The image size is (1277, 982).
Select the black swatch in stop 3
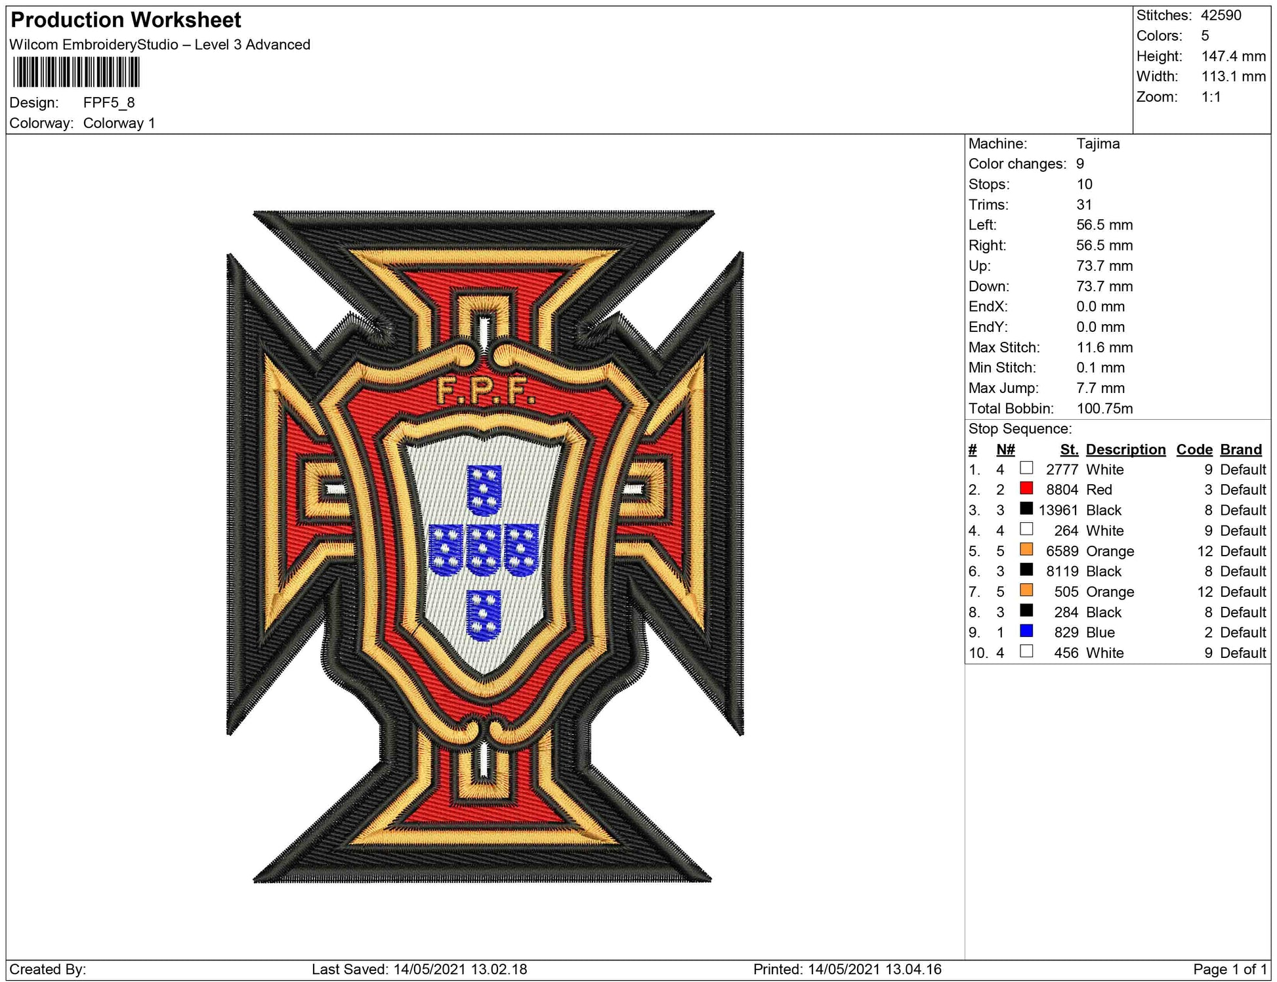[1026, 508]
